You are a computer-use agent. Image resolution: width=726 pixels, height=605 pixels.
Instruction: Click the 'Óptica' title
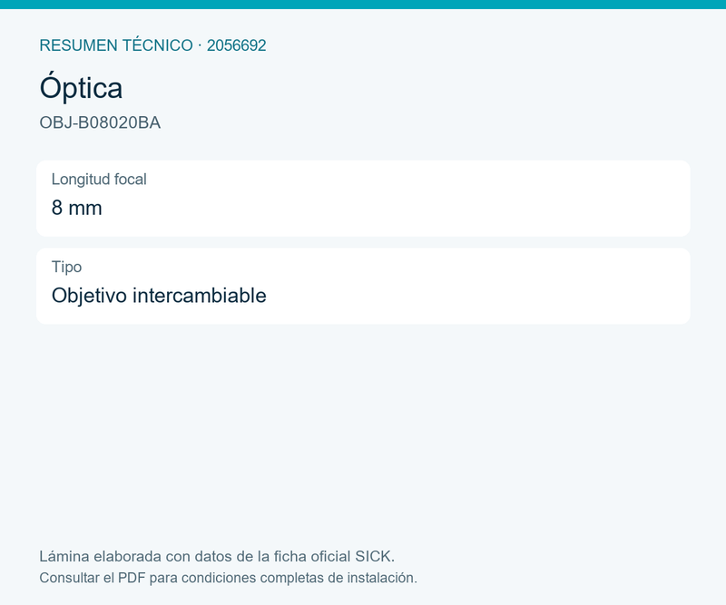click(81, 87)
